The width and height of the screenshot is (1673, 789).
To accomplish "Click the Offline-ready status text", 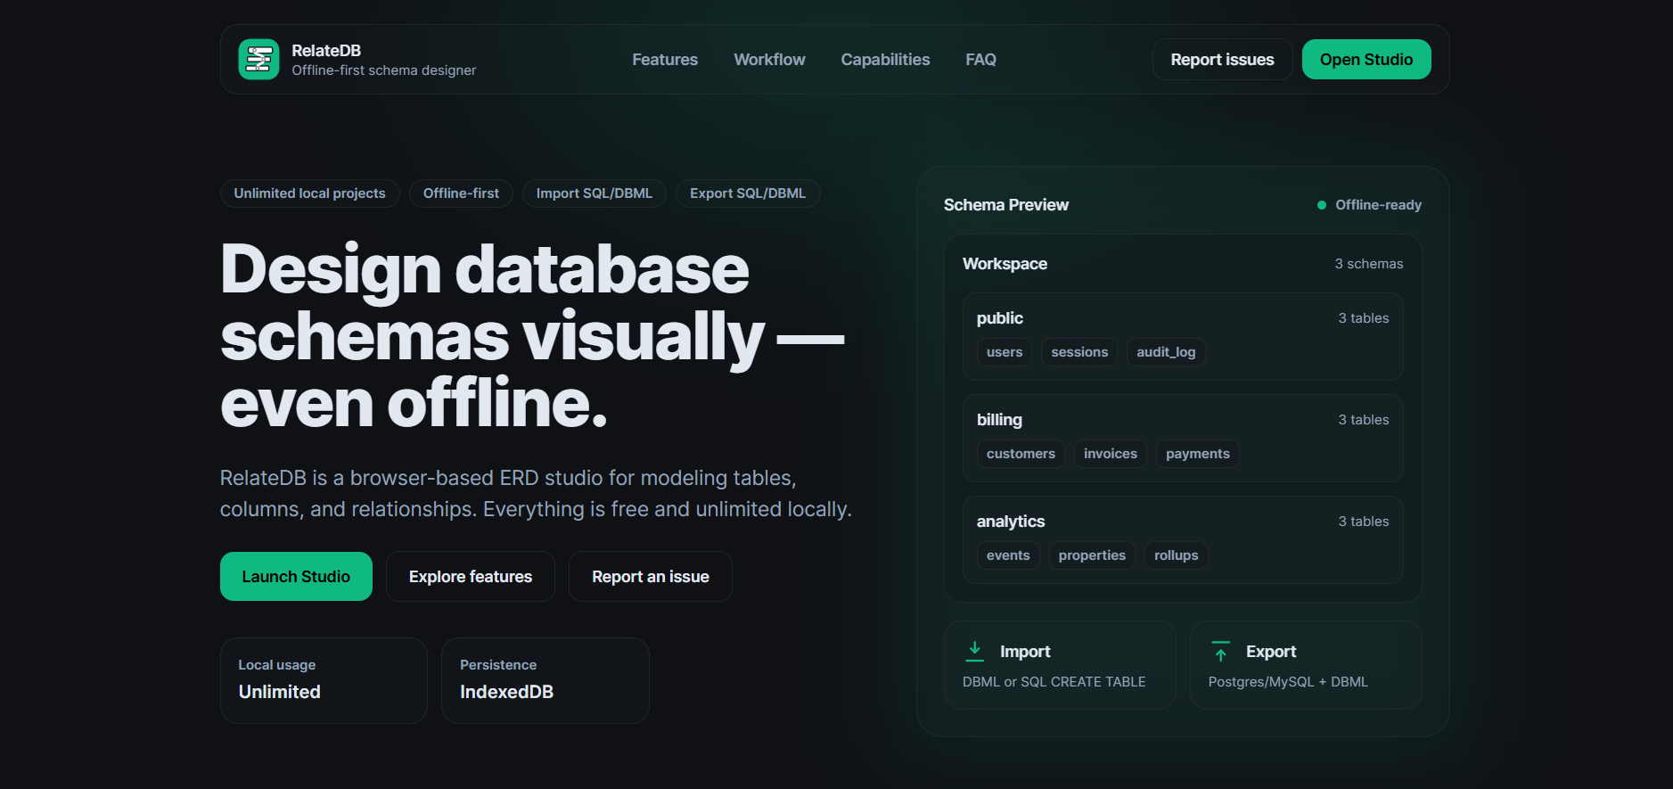I will pos(1379,205).
